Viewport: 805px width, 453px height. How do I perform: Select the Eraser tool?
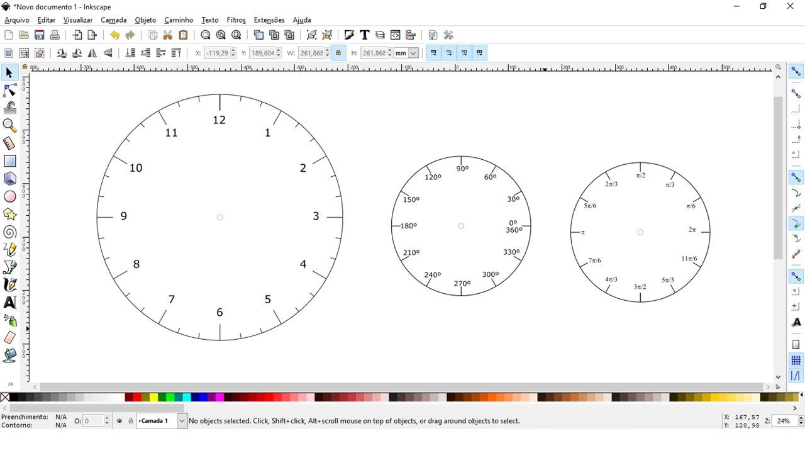tap(9, 338)
